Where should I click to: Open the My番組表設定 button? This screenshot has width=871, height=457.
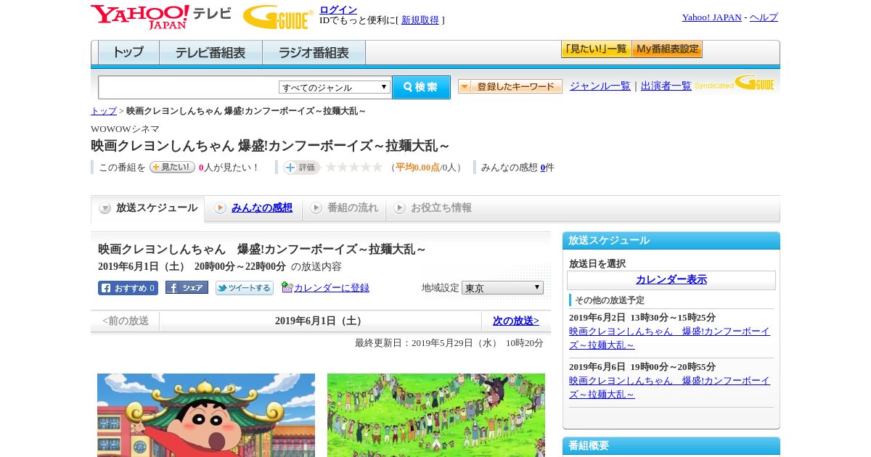pyautogui.click(x=667, y=49)
